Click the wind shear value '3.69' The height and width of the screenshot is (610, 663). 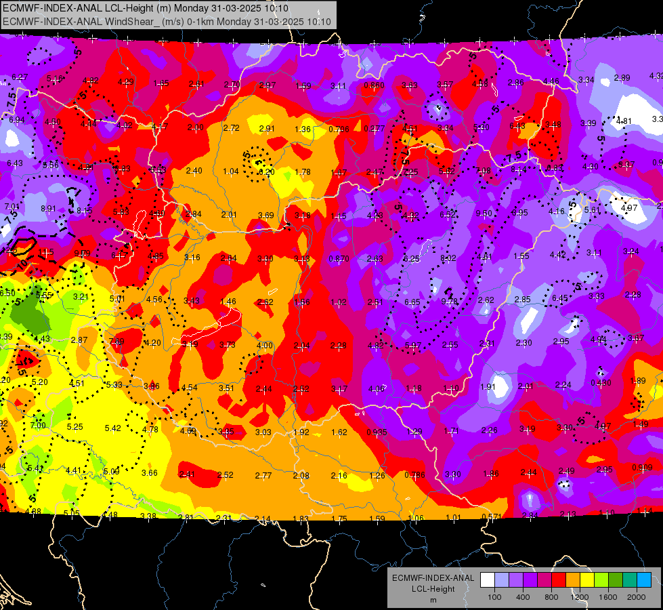[x=266, y=216]
